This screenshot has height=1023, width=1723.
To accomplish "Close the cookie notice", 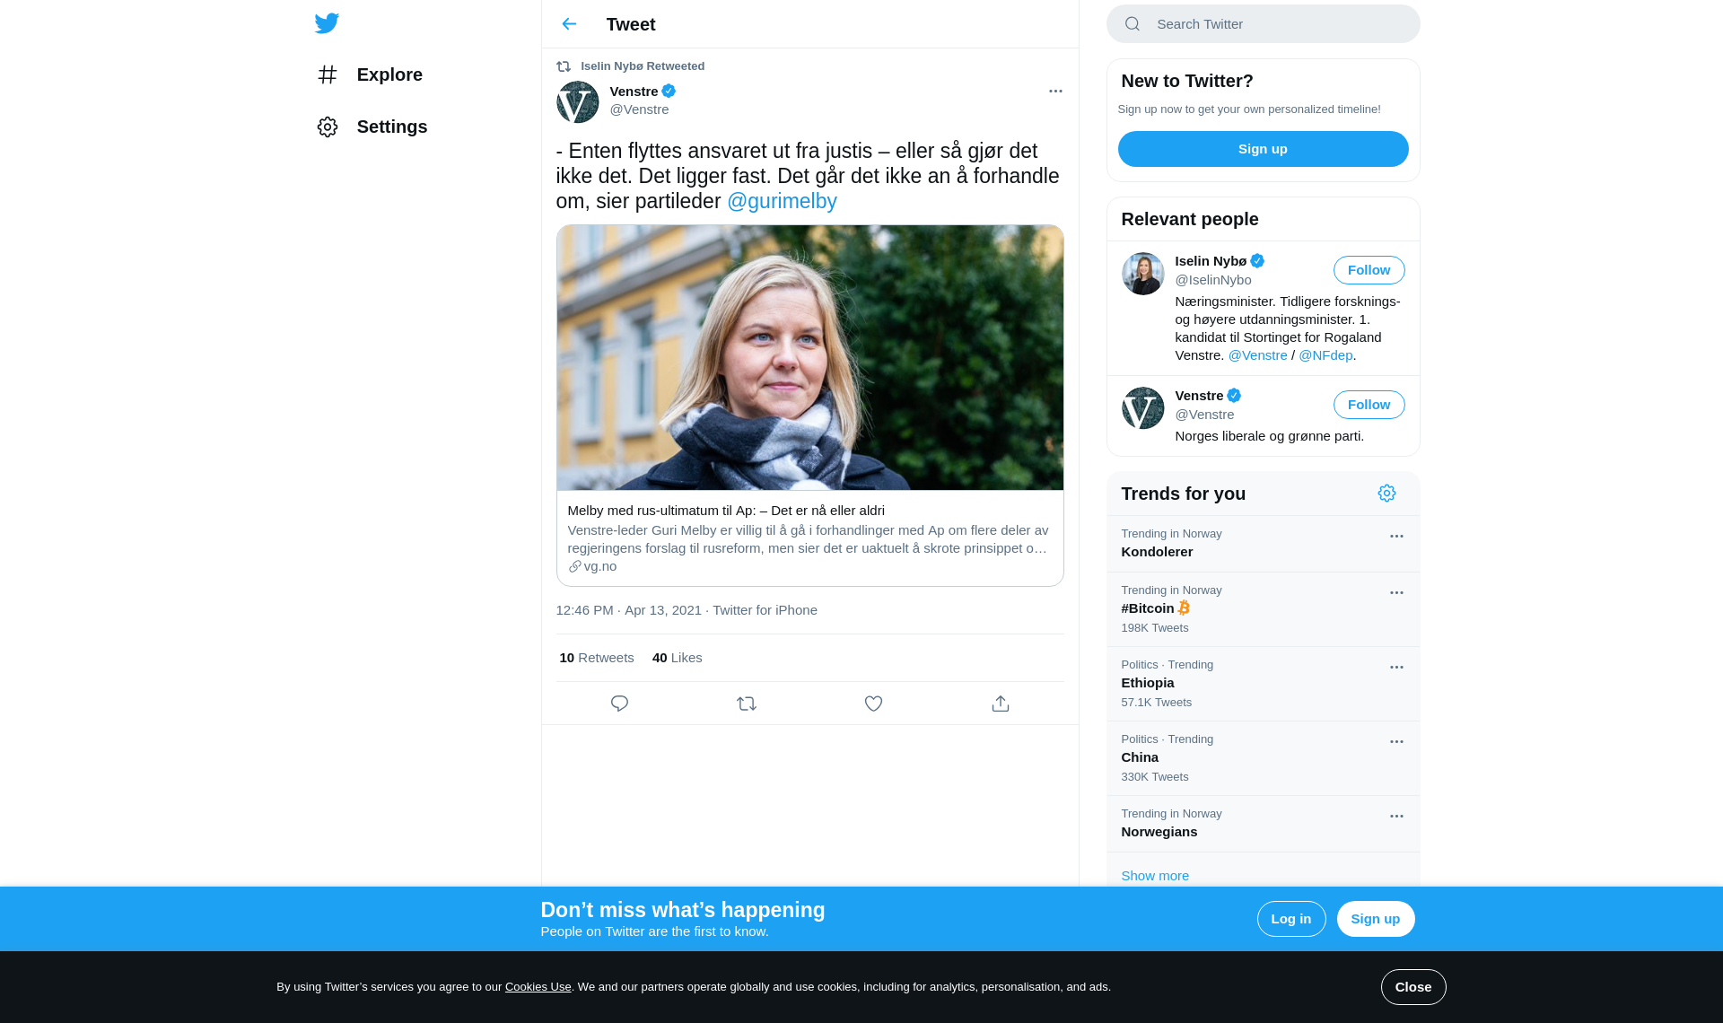I will point(1413,987).
